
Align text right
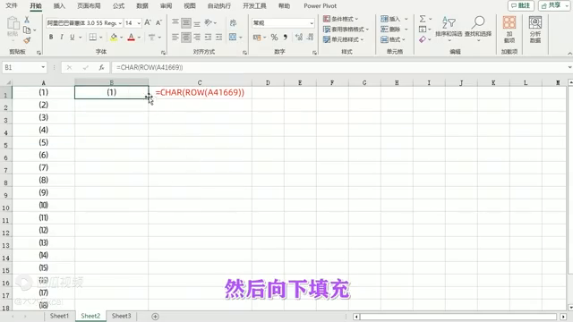[x=197, y=37]
